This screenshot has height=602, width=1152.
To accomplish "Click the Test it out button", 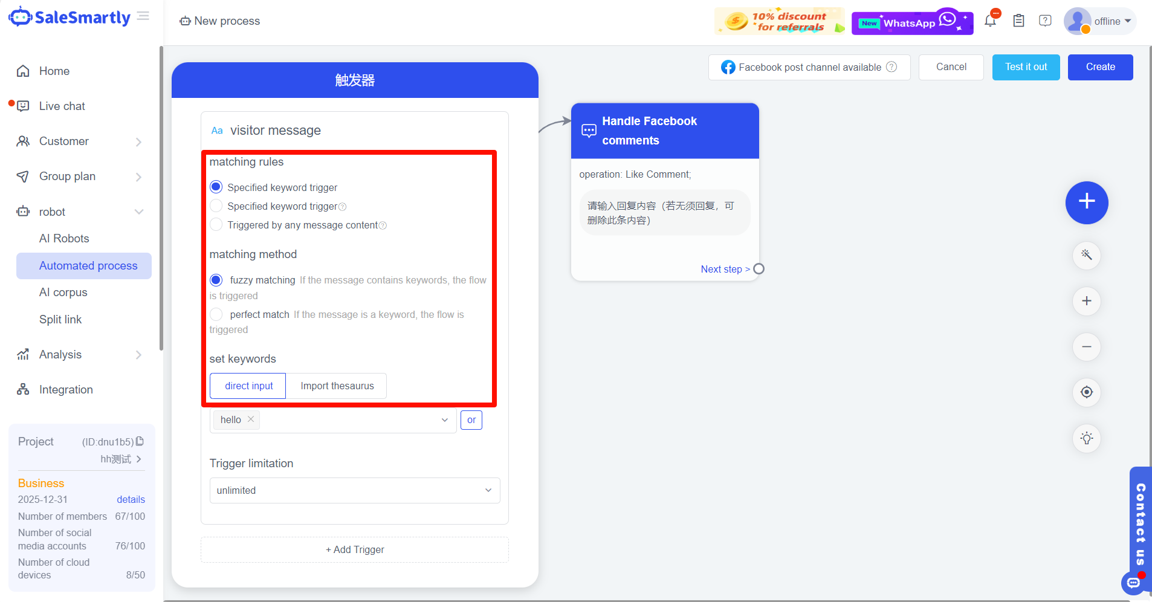I will 1026,67.
